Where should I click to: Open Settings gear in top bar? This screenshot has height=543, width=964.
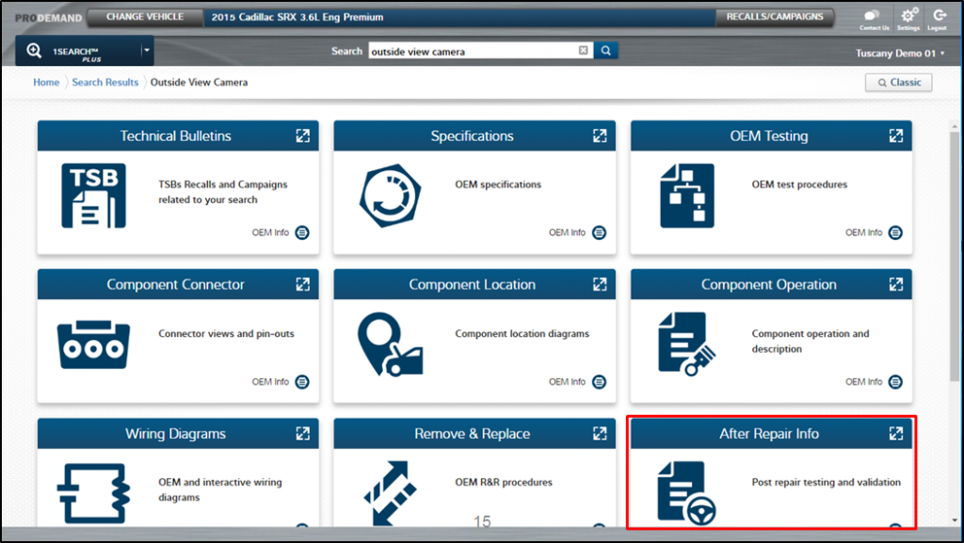908,16
